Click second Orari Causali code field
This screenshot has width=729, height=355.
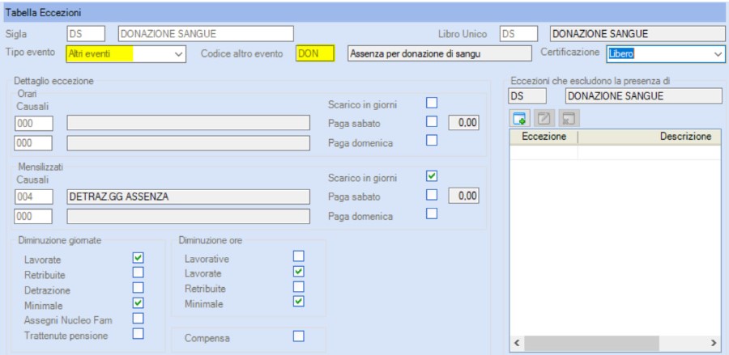(33, 143)
